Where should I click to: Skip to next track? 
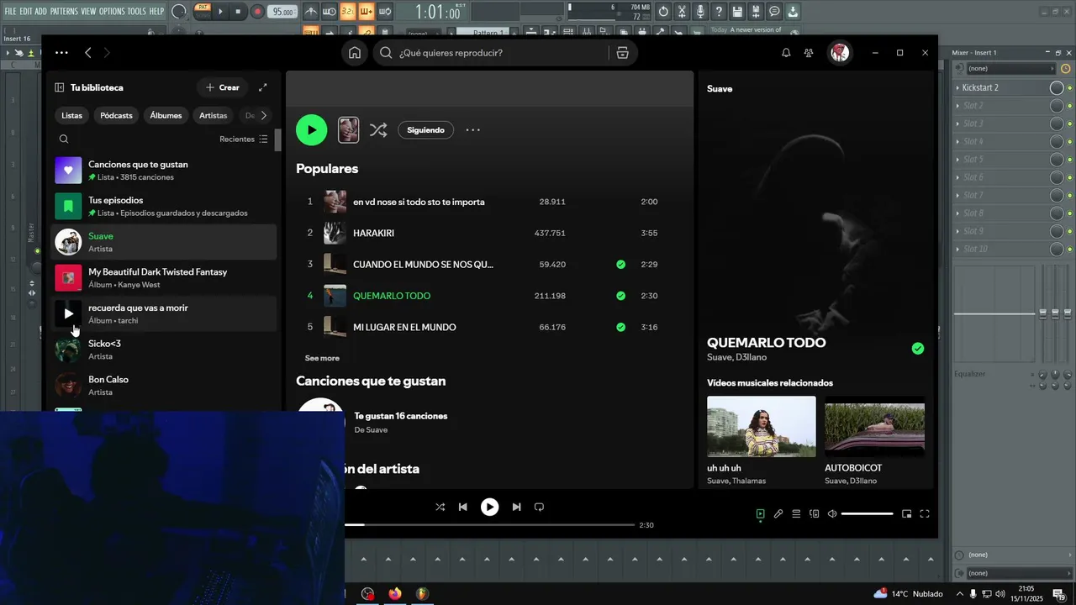click(x=516, y=507)
